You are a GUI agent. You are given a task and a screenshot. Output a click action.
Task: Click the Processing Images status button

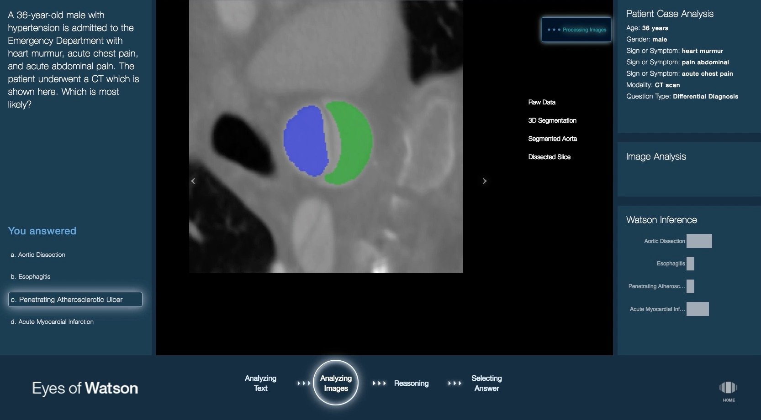(576, 30)
